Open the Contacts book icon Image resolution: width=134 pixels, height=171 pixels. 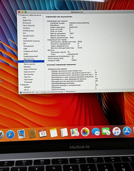click(x=32, y=134)
